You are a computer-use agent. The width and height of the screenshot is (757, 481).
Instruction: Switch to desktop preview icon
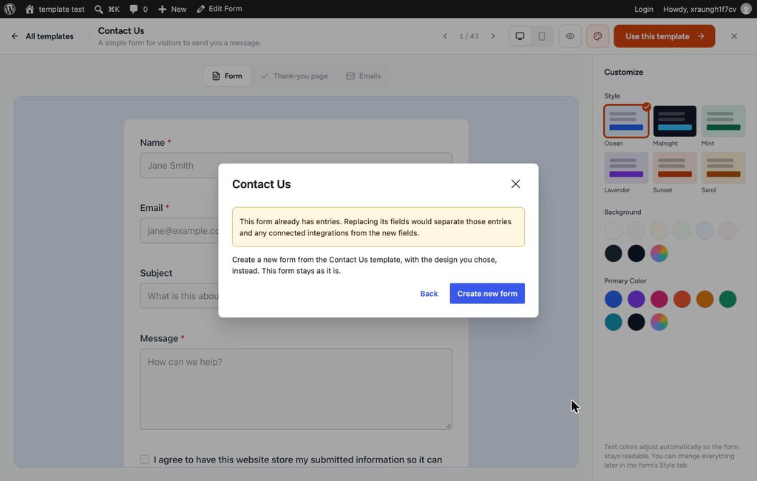520,36
